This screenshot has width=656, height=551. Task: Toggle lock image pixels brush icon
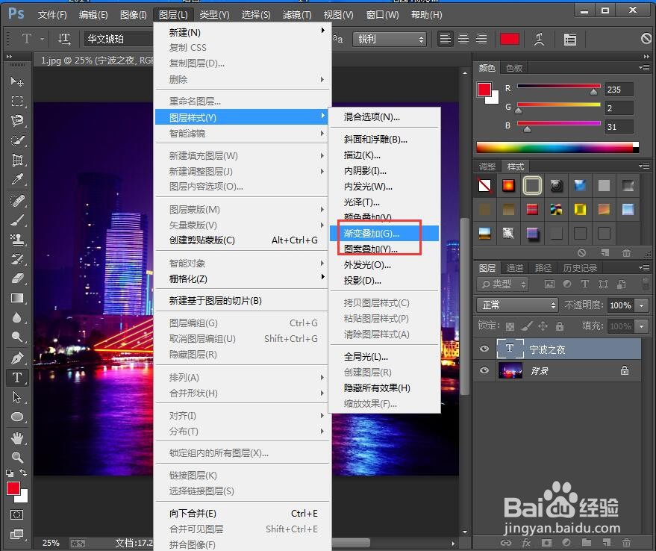527,326
